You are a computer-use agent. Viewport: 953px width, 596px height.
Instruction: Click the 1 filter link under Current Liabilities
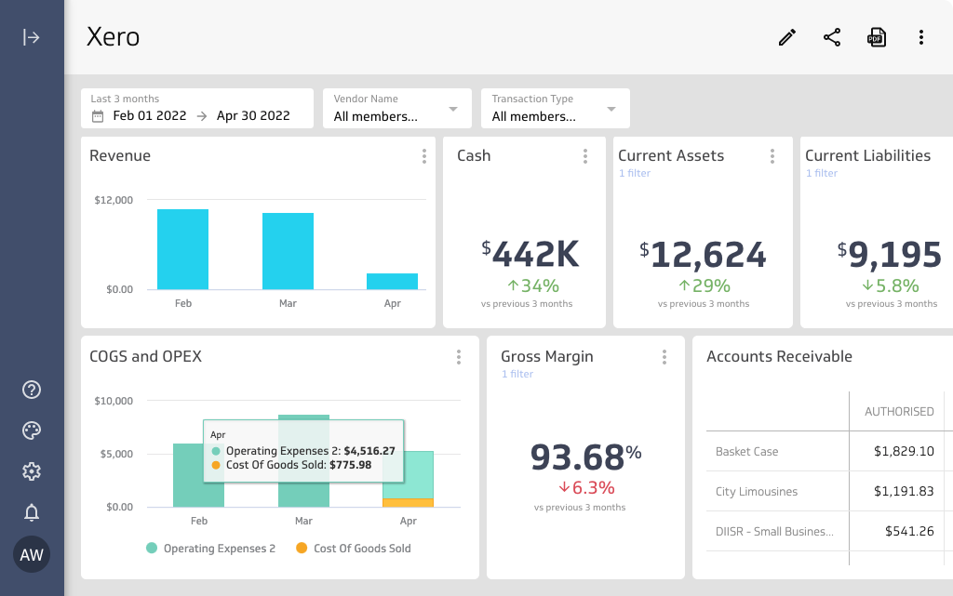[x=822, y=173]
